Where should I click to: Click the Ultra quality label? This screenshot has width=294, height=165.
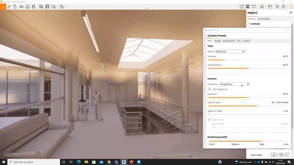pos(286,144)
